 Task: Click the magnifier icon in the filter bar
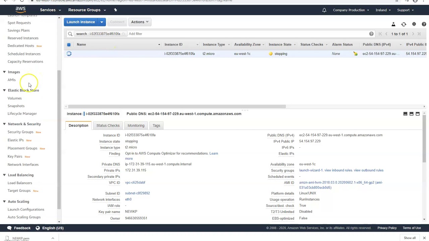point(70,34)
